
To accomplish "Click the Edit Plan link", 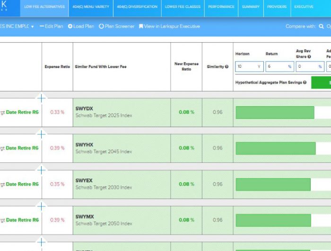I will coord(51,27).
